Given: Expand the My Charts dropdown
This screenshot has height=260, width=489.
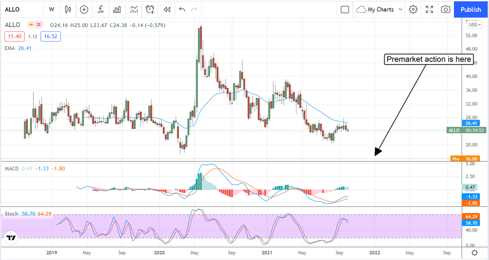Looking at the screenshot, I should [x=379, y=9].
